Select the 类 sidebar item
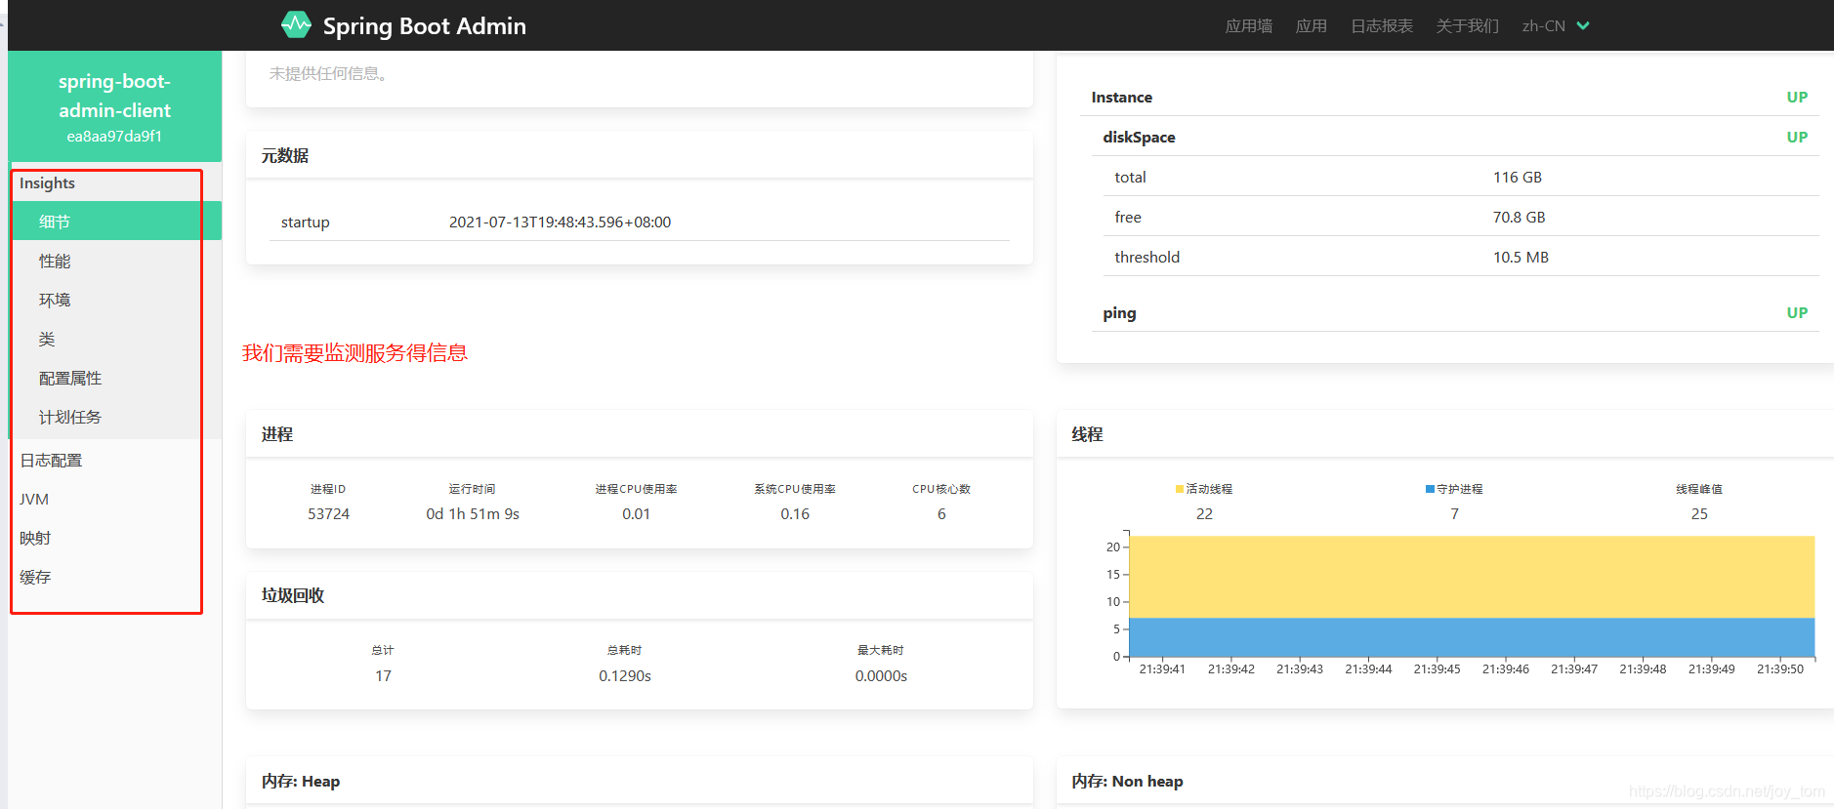The height and width of the screenshot is (809, 1834). click(x=115, y=339)
